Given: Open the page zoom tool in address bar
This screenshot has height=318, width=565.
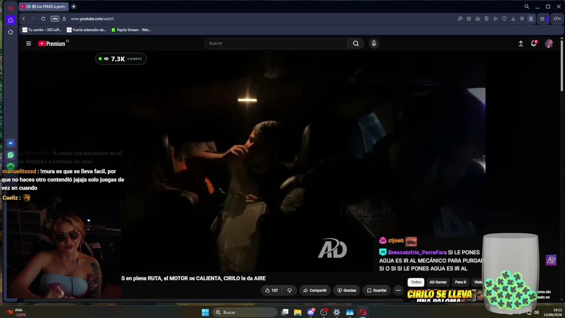Looking at the screenshot, I should tap(460, 19).
